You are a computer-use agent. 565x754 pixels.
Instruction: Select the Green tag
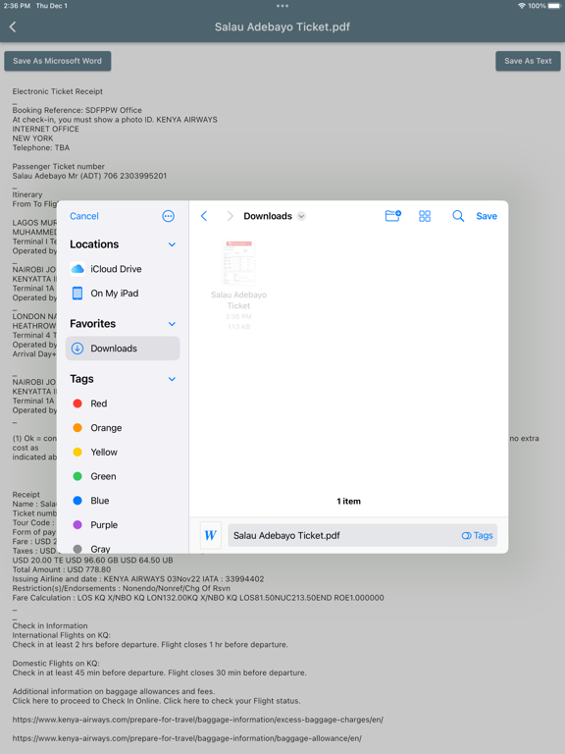(123, 476)
